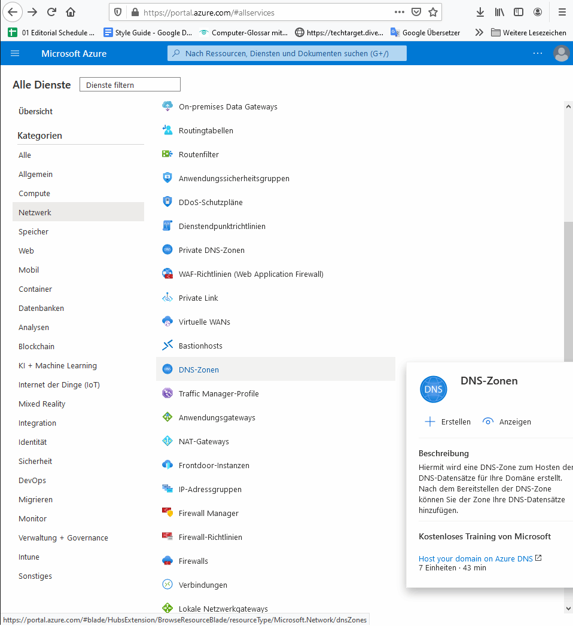Image resolution: width=573 pixels, height=626 pixels.
Task: Click the Traffic Manager-Profile icon
Action: point(167,393)
